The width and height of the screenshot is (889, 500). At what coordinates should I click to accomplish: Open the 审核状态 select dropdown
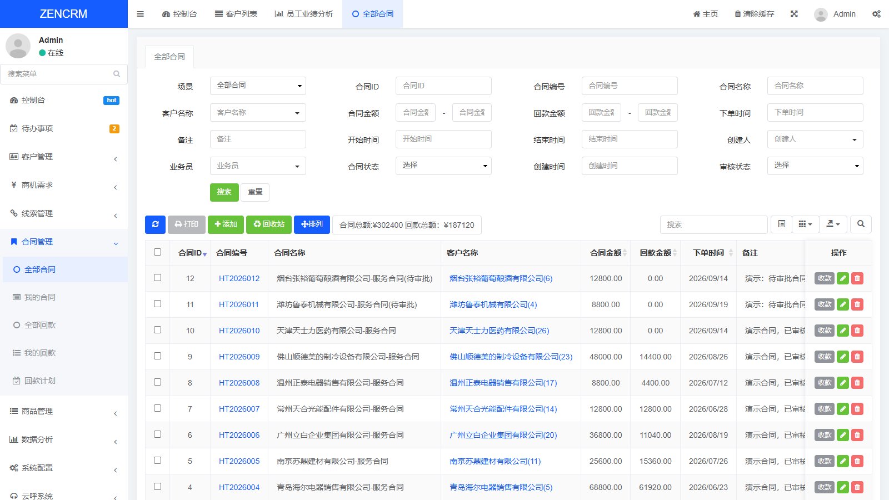(x=815, y=166)
